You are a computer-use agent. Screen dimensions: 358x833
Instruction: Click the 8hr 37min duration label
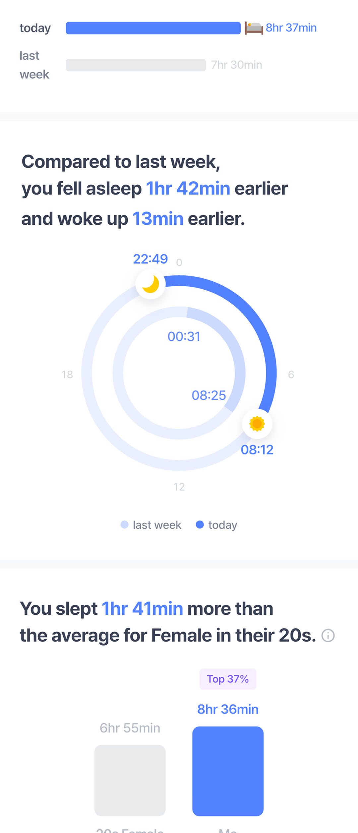point(291,28)
